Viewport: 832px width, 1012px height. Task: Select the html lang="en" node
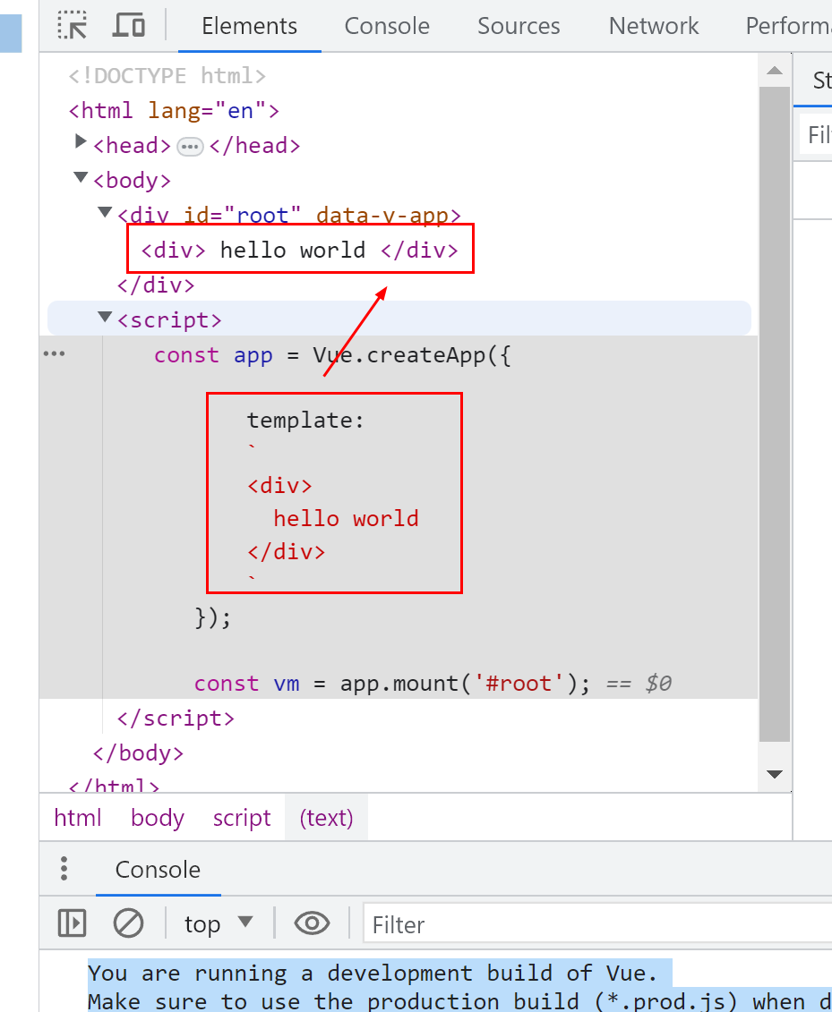[x=174, y=111]
